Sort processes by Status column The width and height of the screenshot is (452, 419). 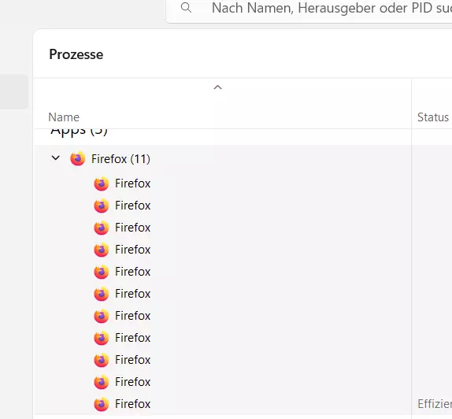point(432,117)
